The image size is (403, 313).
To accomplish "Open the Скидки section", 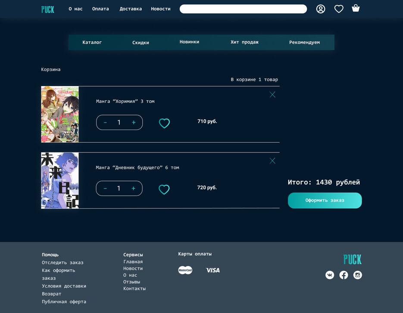I will pos(141,43).
